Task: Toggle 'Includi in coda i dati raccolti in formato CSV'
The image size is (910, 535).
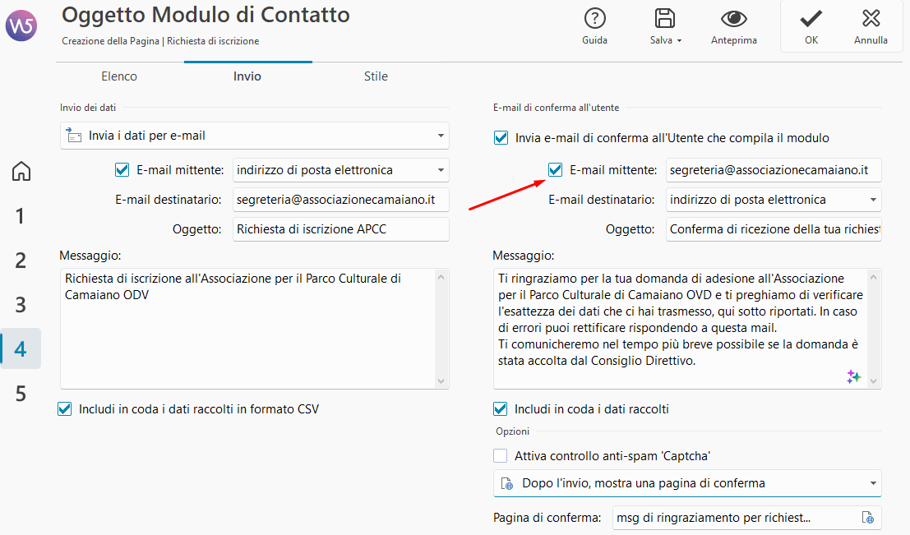Action: click(x=64, y=409)
